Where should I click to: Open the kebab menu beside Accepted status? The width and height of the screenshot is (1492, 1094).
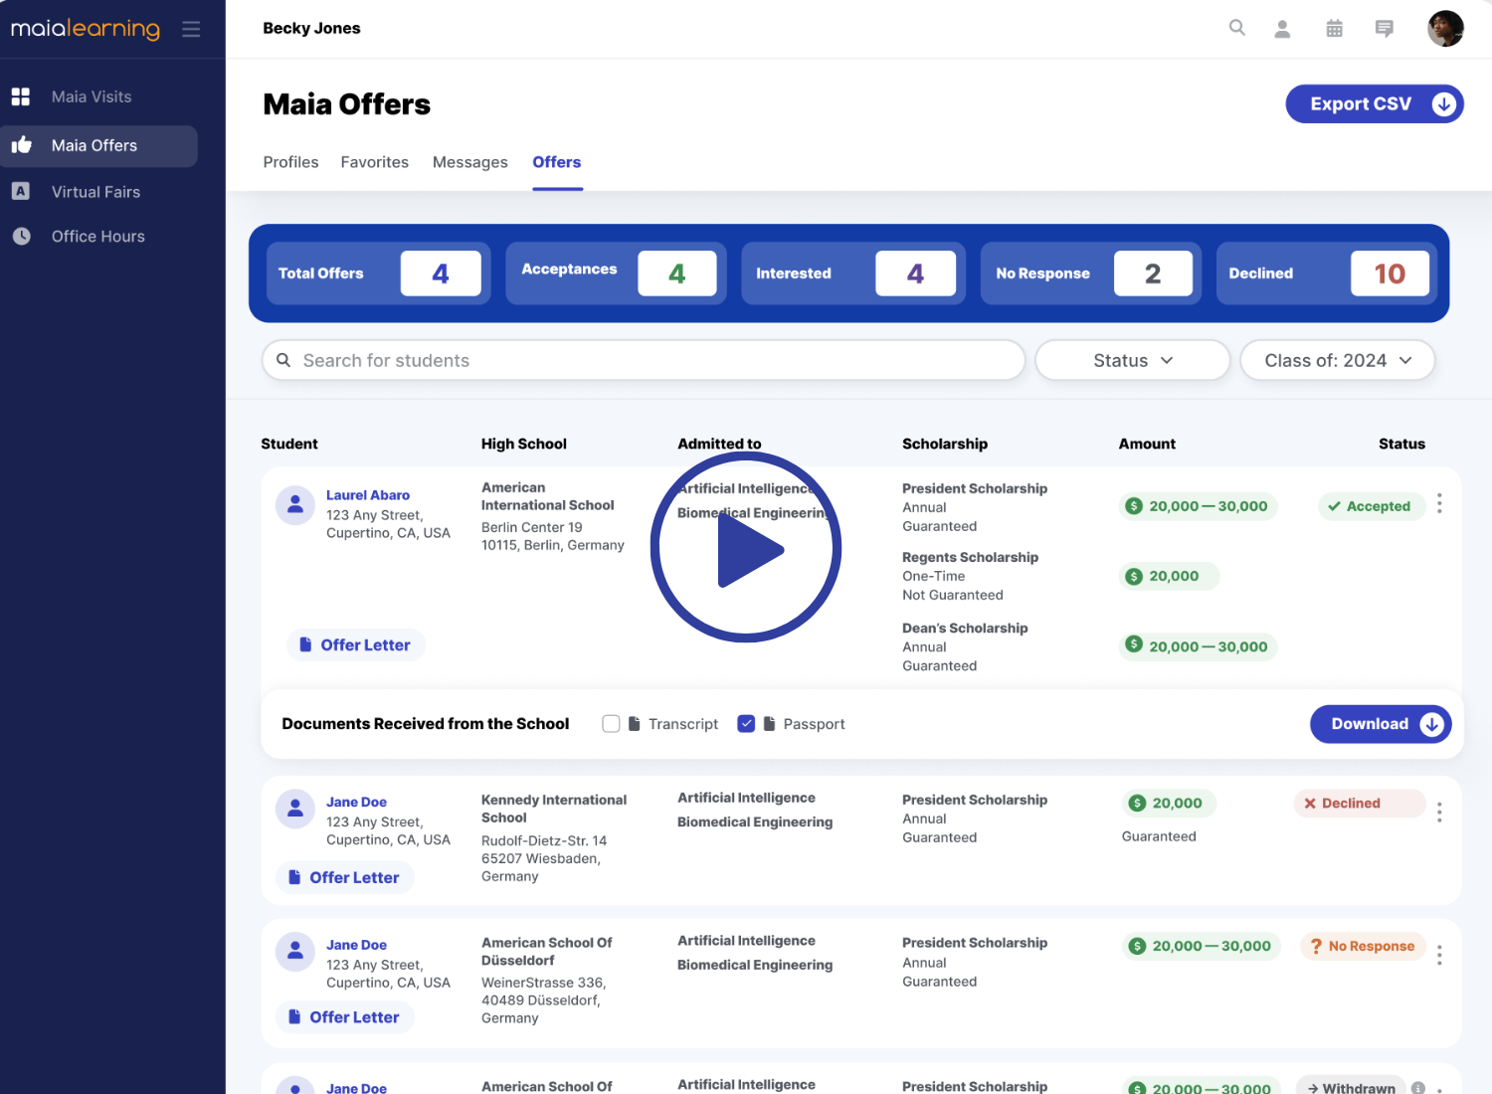point(1439,504)
